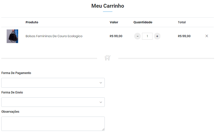Screen dimensions: 221x135
Task: Remove the item using the X icon
Action: point(207,36)
